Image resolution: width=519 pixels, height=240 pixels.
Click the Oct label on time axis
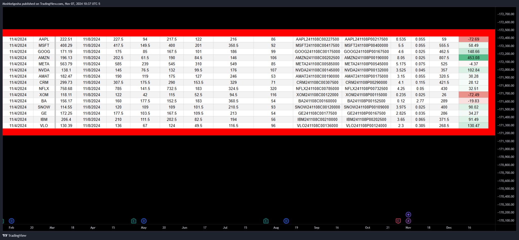click(x=367, y=228)
